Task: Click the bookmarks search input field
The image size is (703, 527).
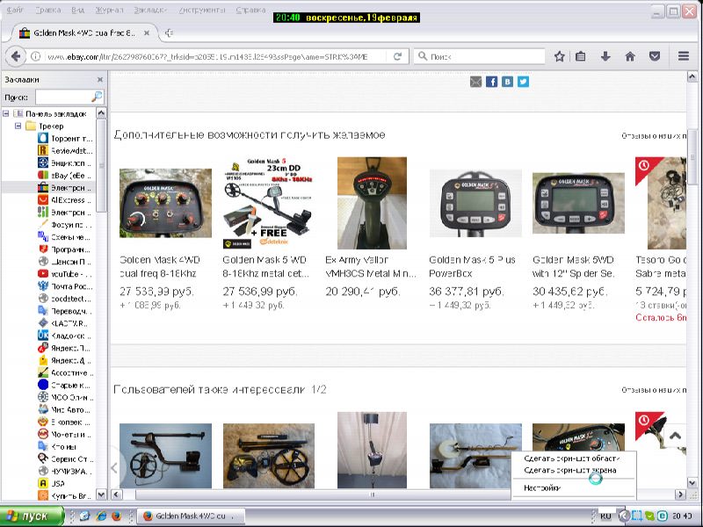Action: tap(63, 97)
